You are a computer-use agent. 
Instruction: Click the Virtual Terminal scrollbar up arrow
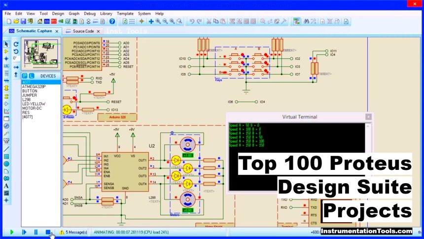[x=368, y=126]
